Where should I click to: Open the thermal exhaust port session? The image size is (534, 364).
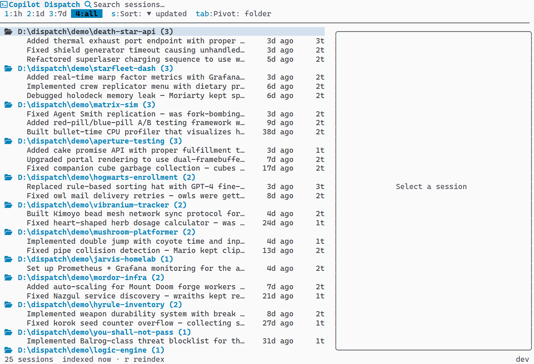[136, 41]
